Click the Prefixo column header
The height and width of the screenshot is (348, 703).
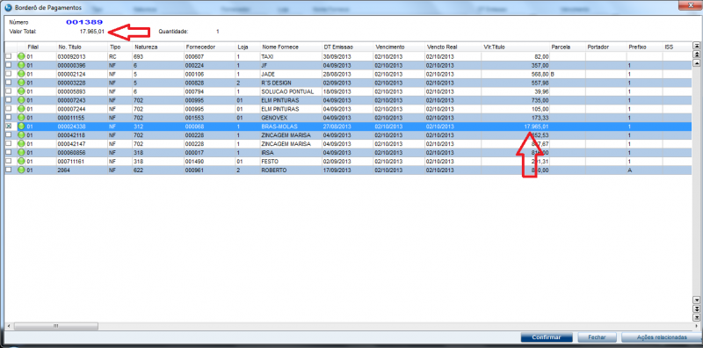[645, 47]
